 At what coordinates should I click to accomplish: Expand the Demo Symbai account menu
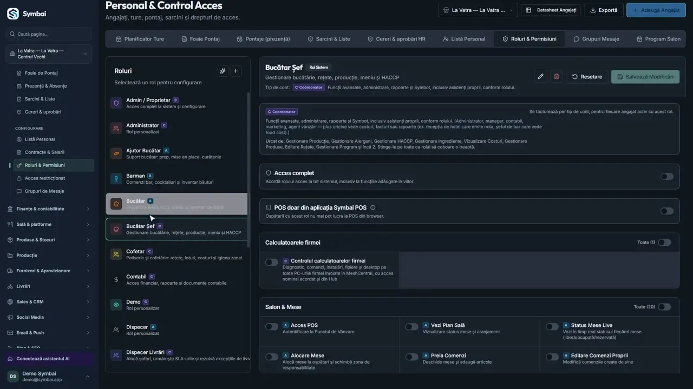[49, 377]
